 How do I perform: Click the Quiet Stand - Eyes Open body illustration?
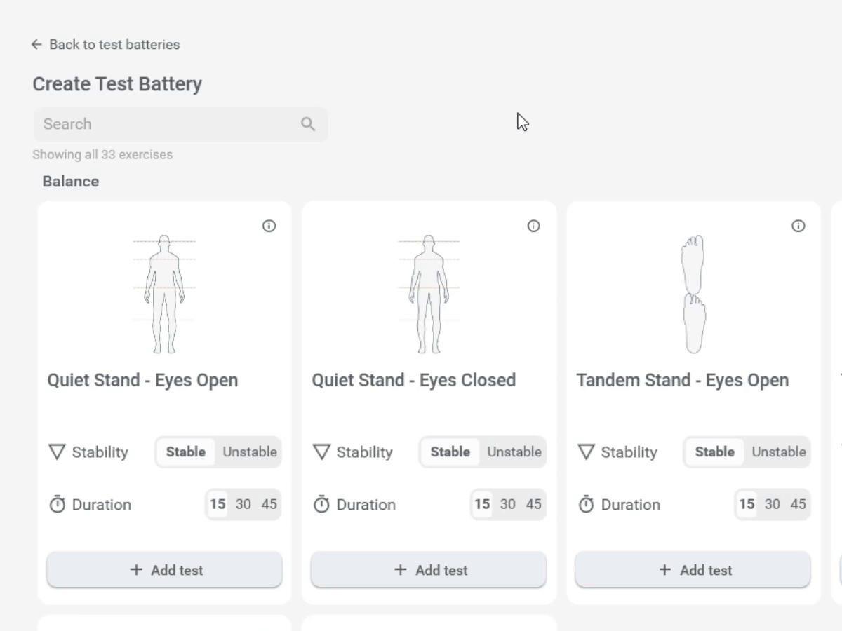(x=164, y=294)
